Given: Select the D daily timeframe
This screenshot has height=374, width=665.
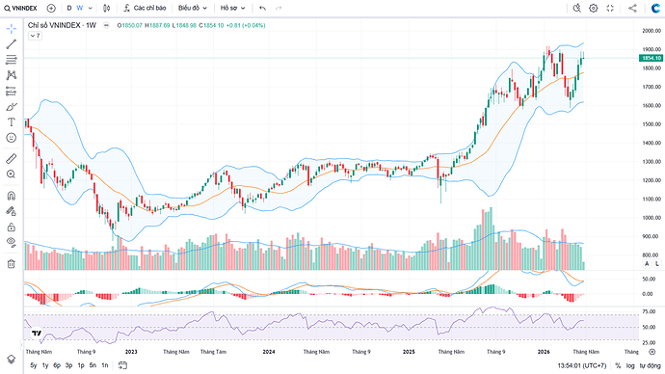Looking at the screenshot, I should pos(69,8).
